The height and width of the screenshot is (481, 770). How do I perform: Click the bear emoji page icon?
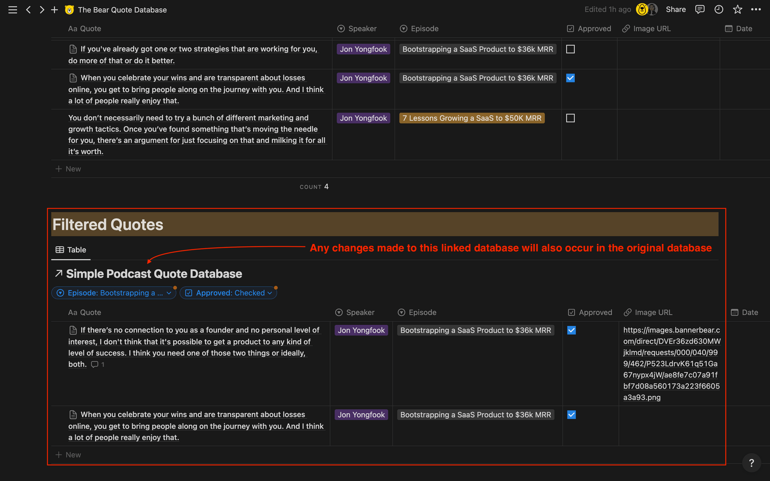pyautogui.click(x=69, y=10)
